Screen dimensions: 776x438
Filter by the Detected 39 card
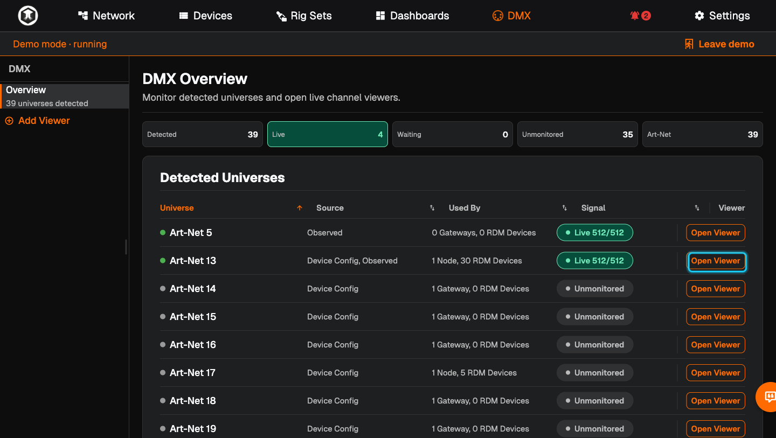click(203, 134)
